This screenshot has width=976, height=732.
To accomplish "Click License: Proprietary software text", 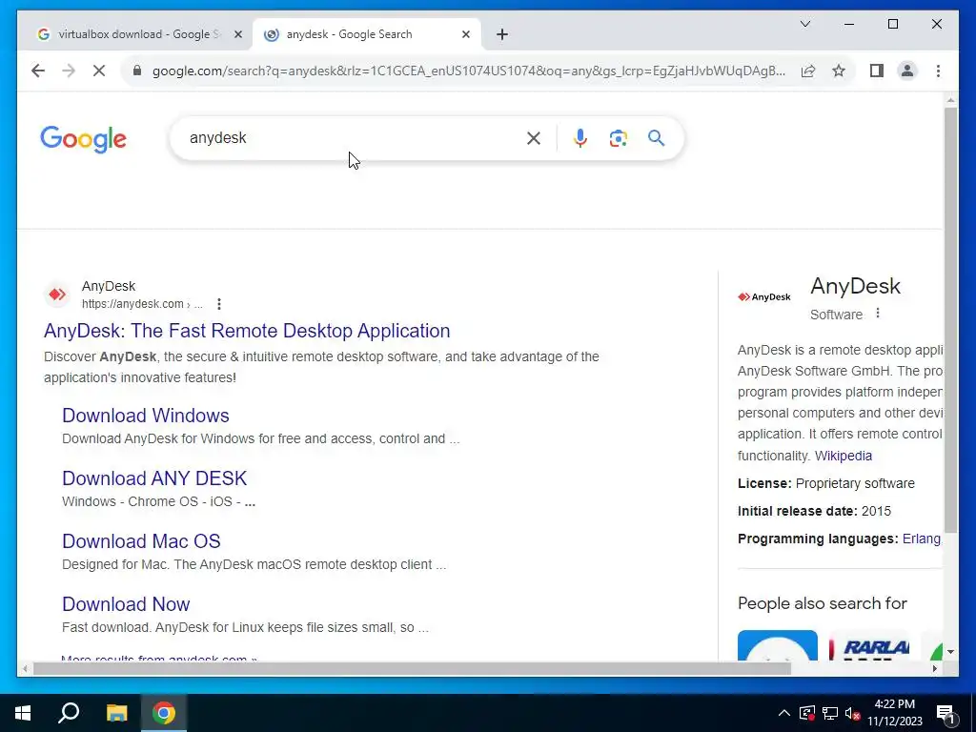I will [x=826, y=483].
